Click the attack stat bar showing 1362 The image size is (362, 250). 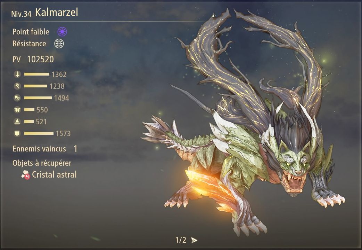click(37, 74)
